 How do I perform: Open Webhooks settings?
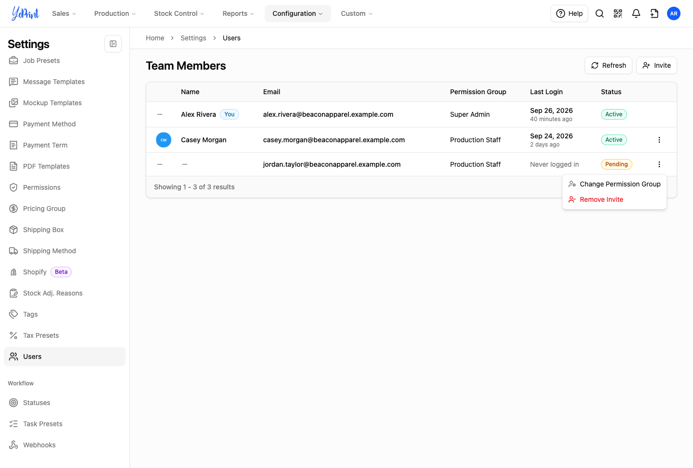click(64, 445)
